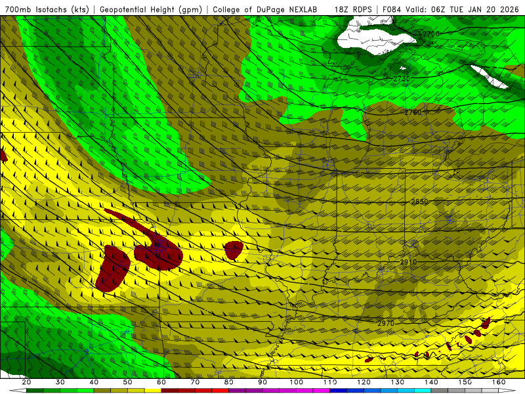Click the small round maroon isotach maximum on the map

[234, 250]
